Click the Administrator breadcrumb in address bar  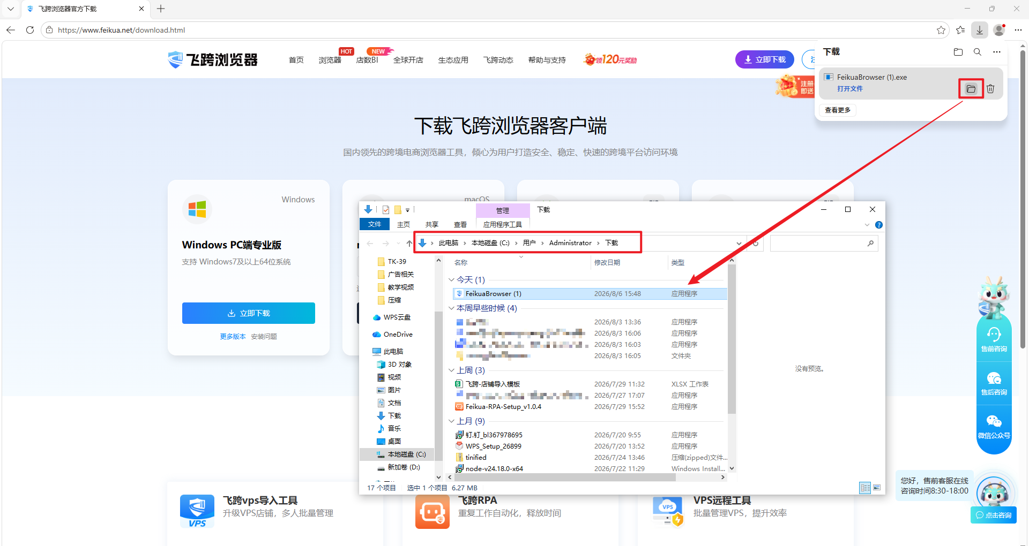570,243
